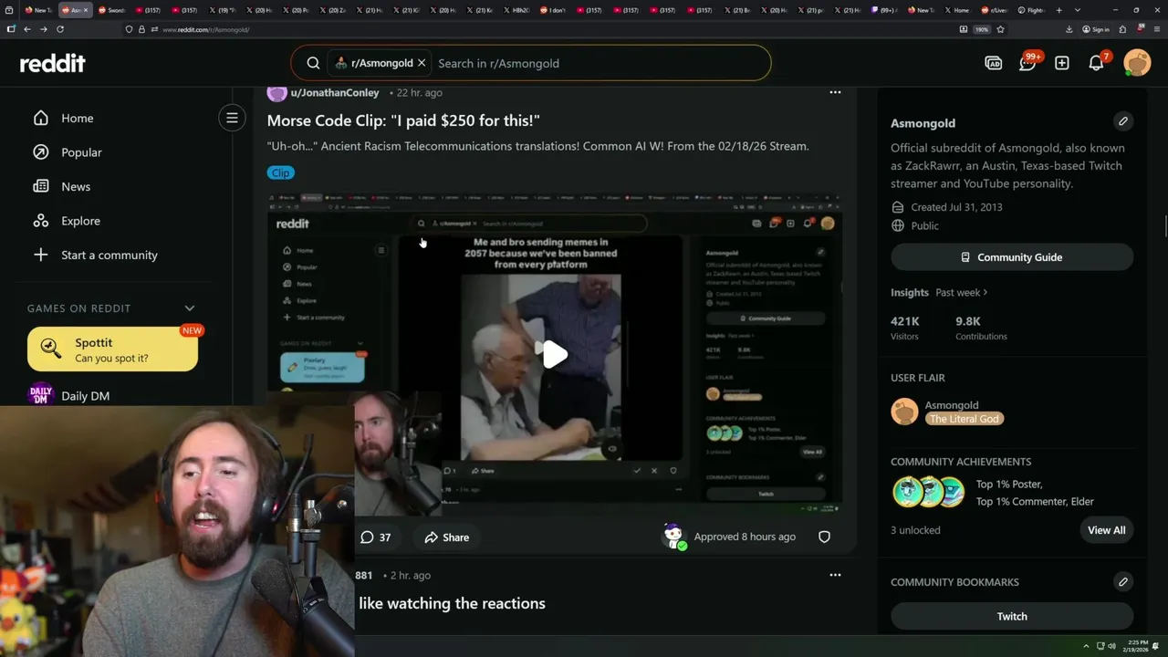Click the reddit logo
The height and width of the screenshot is (657, 1168).
click(x=52, y=63)
